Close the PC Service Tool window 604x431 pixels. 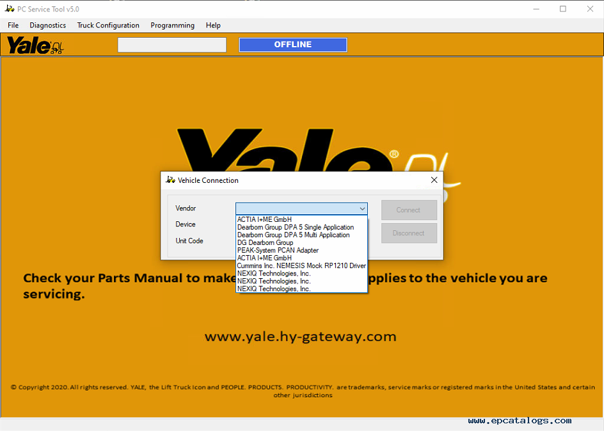pyautogui.click(x=590, y=9)
